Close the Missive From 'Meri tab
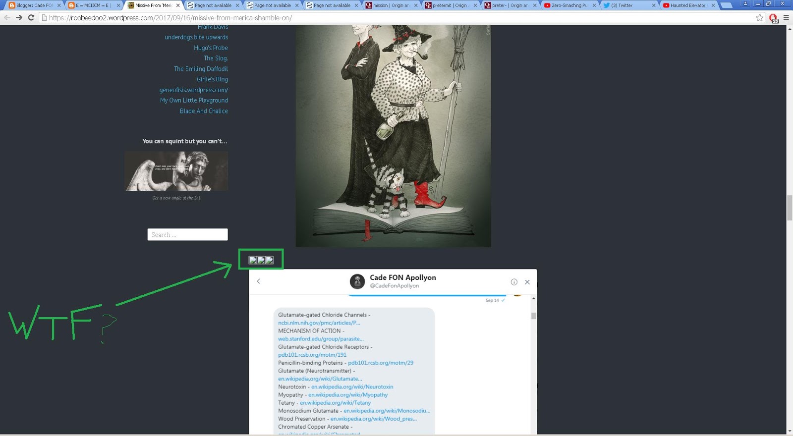This screenshot has height=436, width=793. [x=178, y=5]
